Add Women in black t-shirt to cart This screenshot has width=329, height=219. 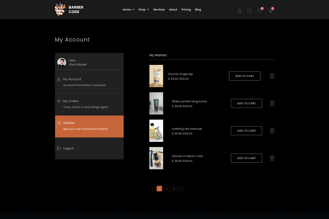click(x=246, y=158)
